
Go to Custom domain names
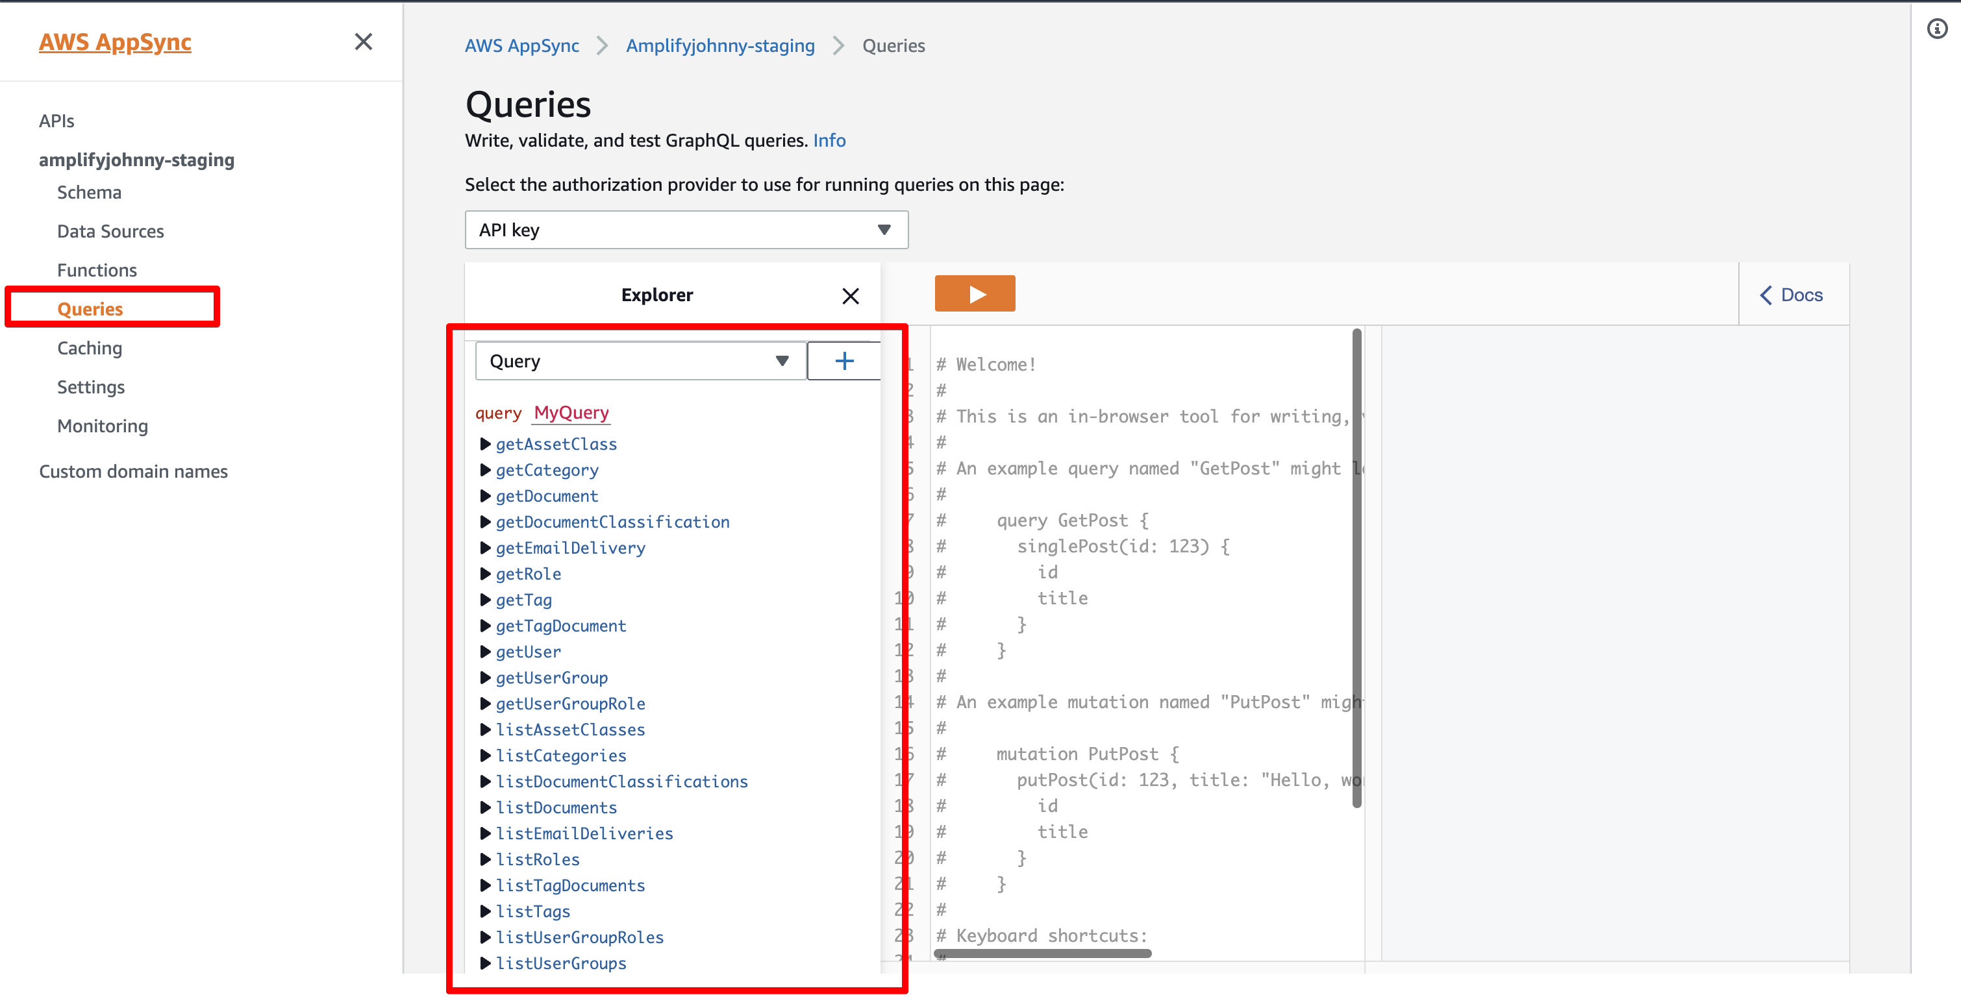tap(134, 471)
